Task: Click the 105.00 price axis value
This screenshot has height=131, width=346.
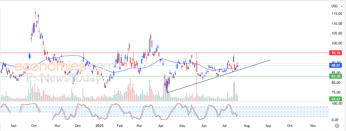Action: click(337, 33)
